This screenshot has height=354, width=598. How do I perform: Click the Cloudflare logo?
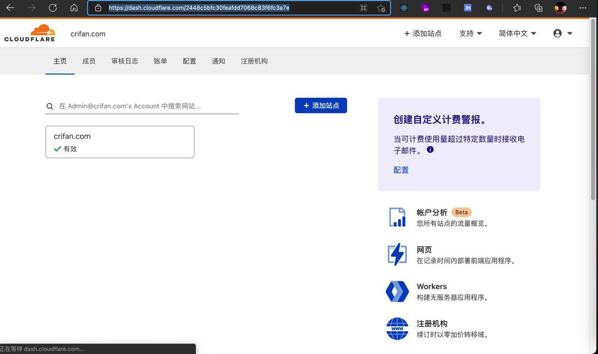click(30, 33)
